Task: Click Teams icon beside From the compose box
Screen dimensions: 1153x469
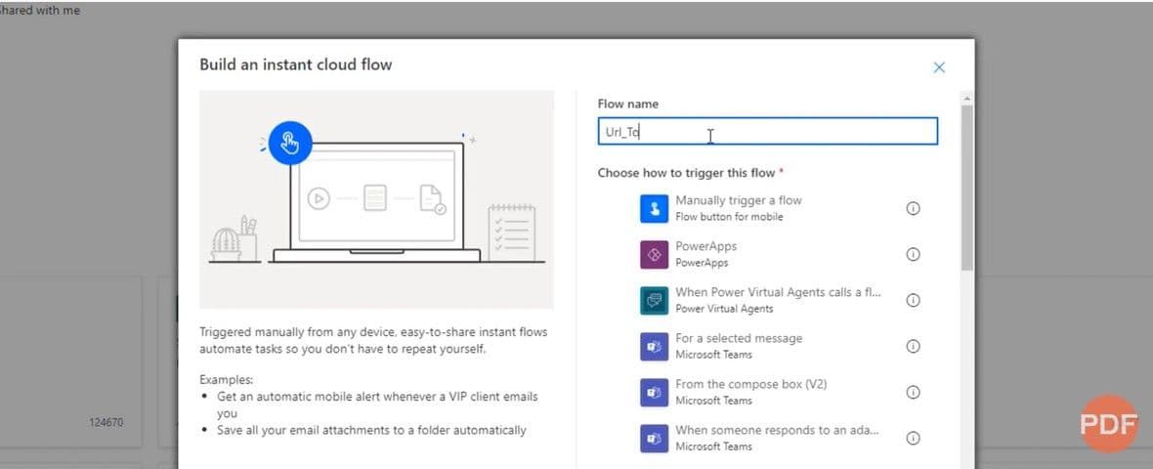Action: click(653, 392)
